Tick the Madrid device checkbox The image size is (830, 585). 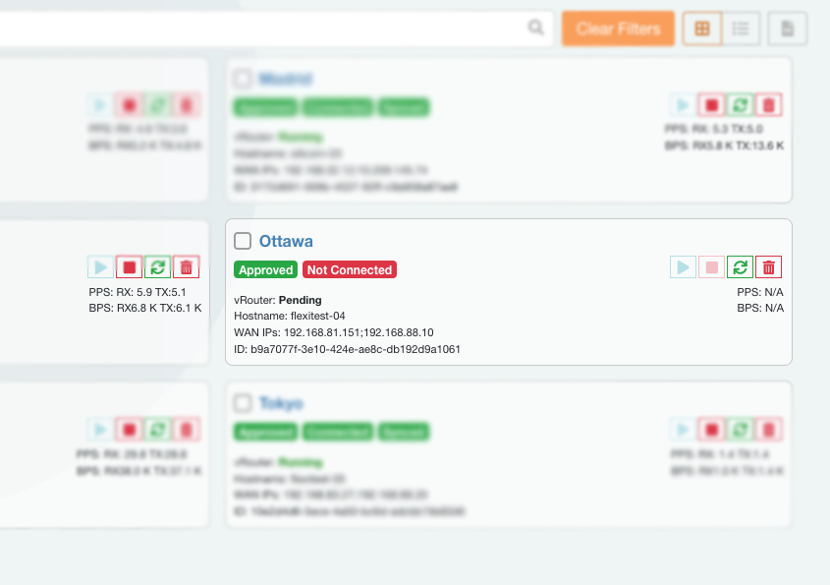[x=243, y=79]
